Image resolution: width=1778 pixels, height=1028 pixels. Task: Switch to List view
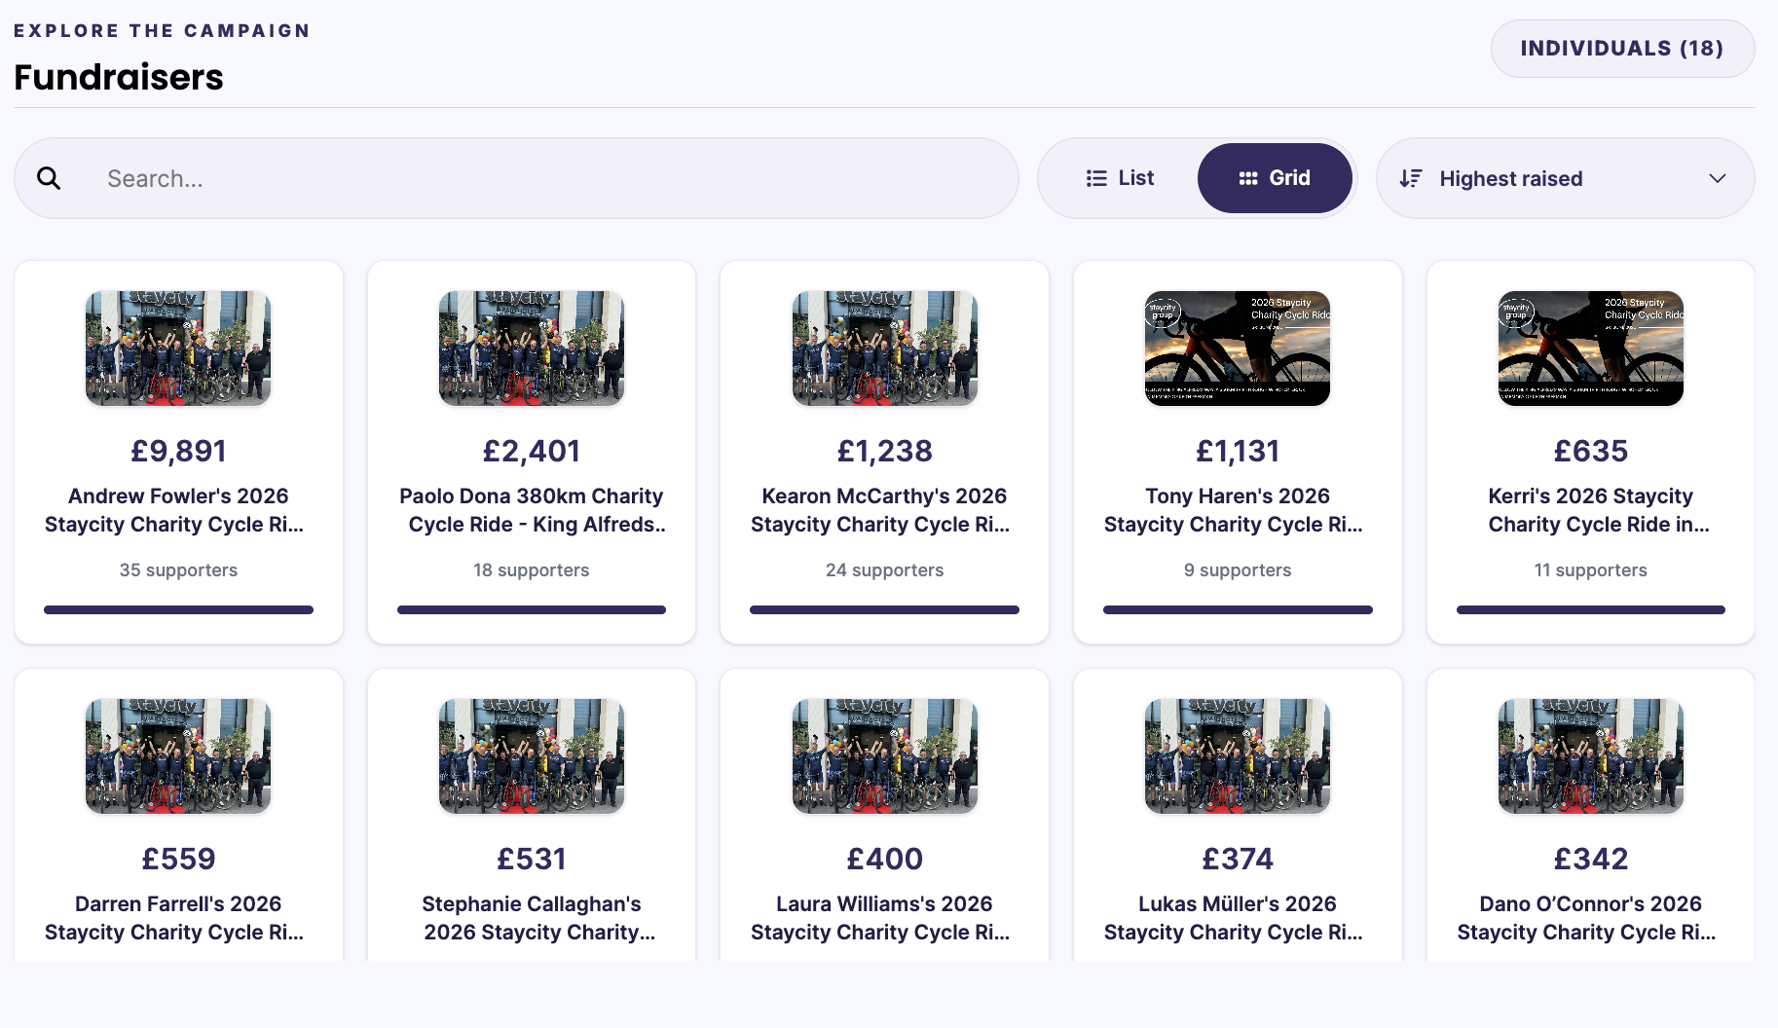tap(1120, 178)
